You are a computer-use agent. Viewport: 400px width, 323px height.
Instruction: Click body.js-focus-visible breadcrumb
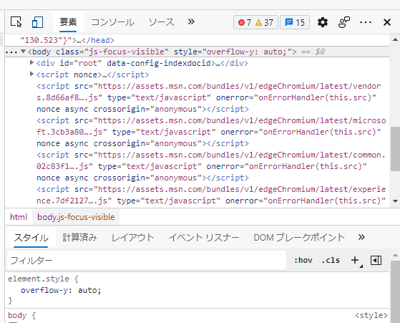76,217
